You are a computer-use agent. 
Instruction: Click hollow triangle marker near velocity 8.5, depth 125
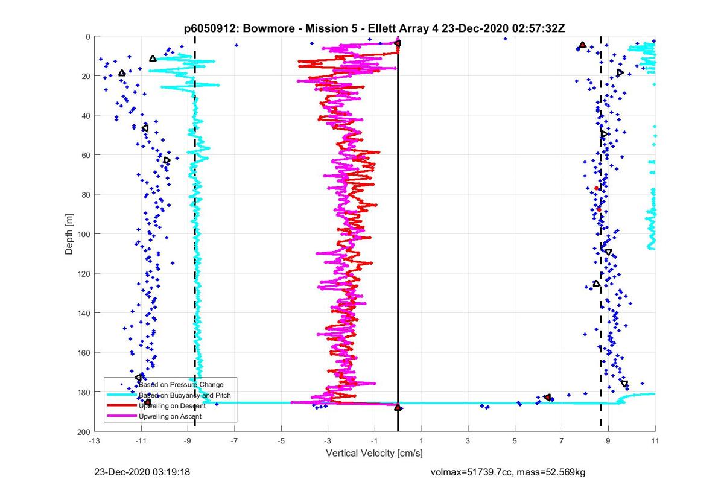(596, 284)
